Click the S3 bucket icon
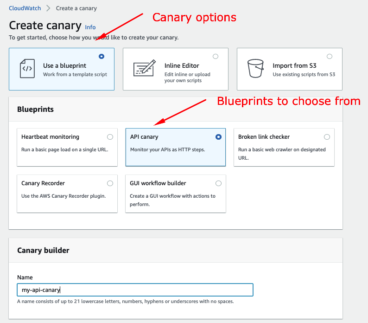The height and width of the screenshot is (323, 368). 255,68
